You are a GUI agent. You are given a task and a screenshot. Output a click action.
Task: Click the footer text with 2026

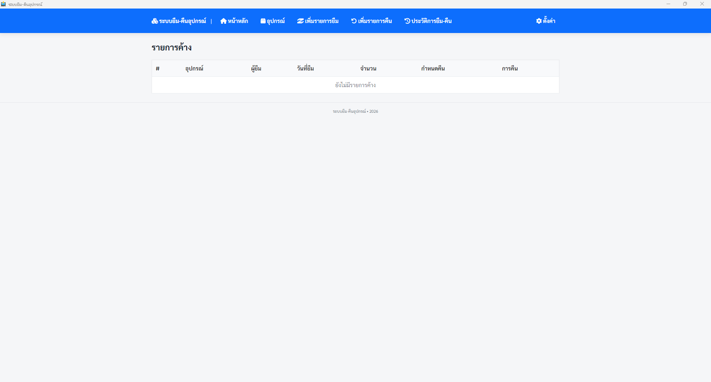click(x=355, y=111)
